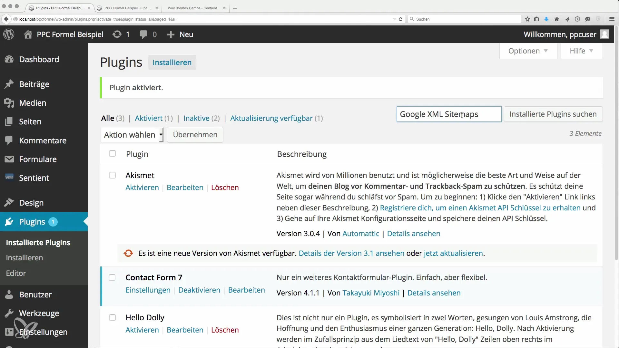Open browser downloads arrow icon
Screen dimensions: 619x348
click(x=546, y=19)
